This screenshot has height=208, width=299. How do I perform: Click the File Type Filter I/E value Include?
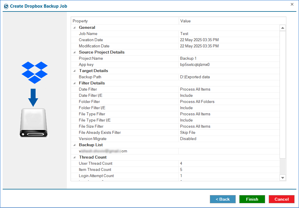pyautogui.click(x=186, y=120)
